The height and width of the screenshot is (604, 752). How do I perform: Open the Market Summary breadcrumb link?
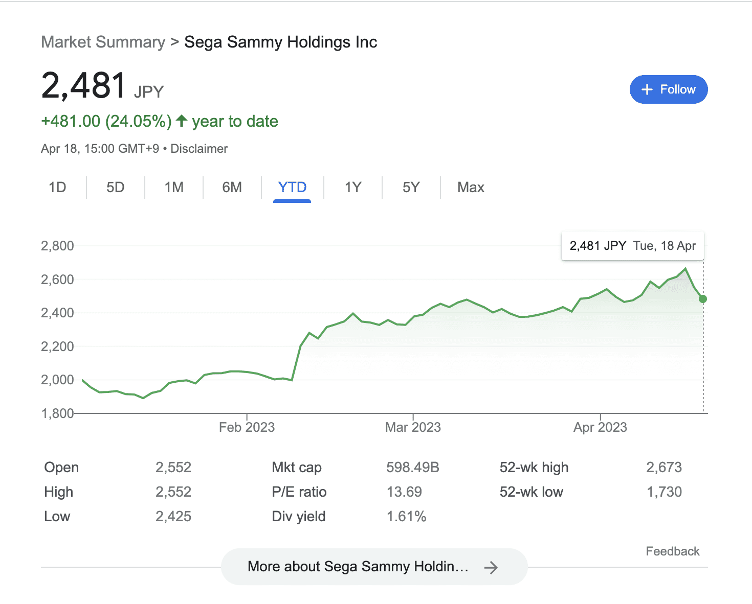pyautogui.click(x=103, y=42)
